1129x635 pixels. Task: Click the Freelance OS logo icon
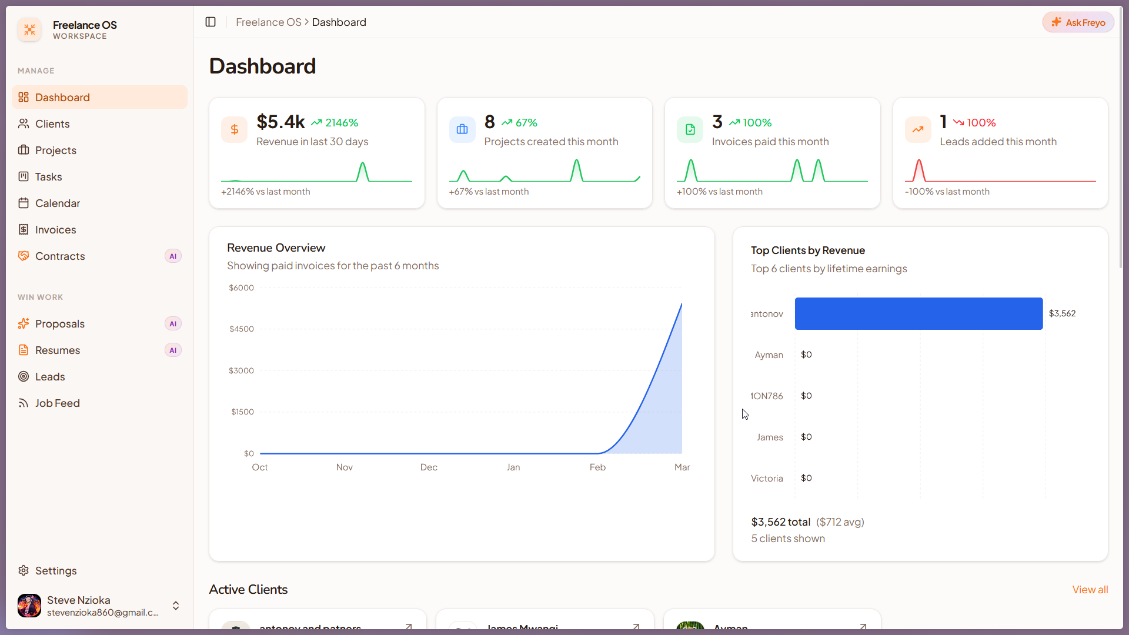(x=29, y=29)
